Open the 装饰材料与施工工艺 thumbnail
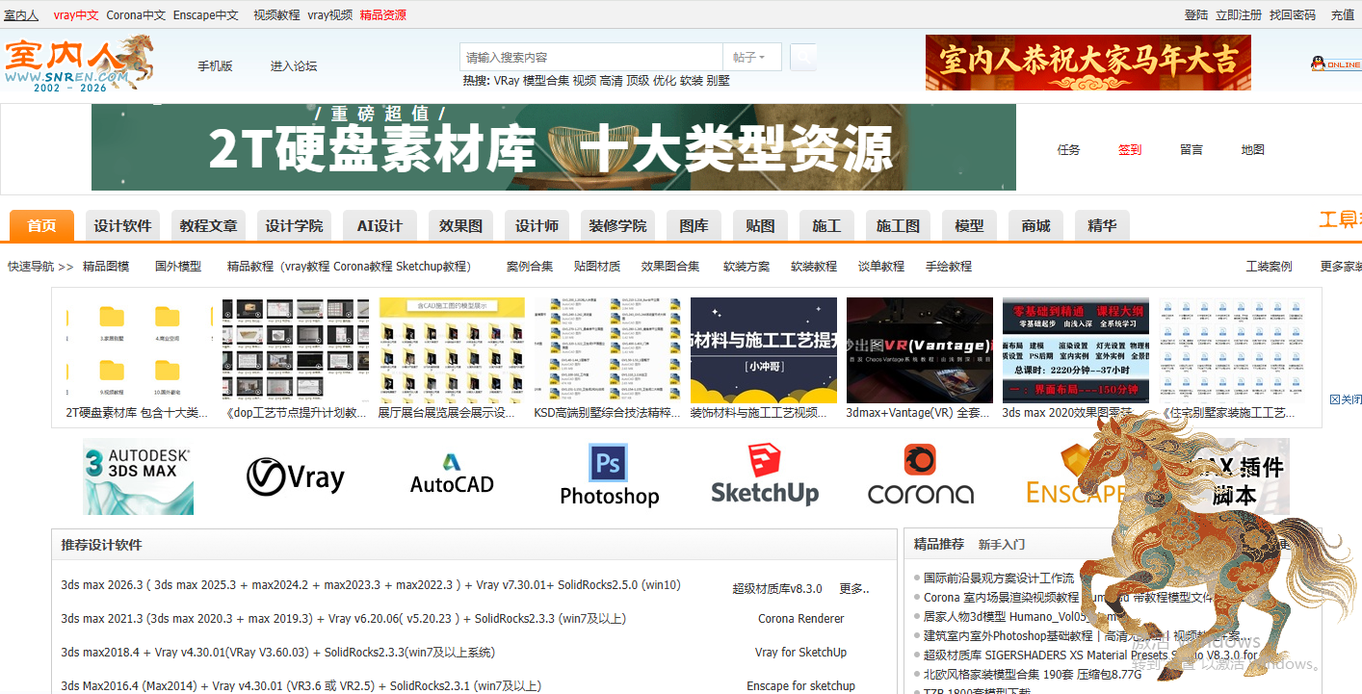This screenshot has height=694, width=1362. (764, 350)
